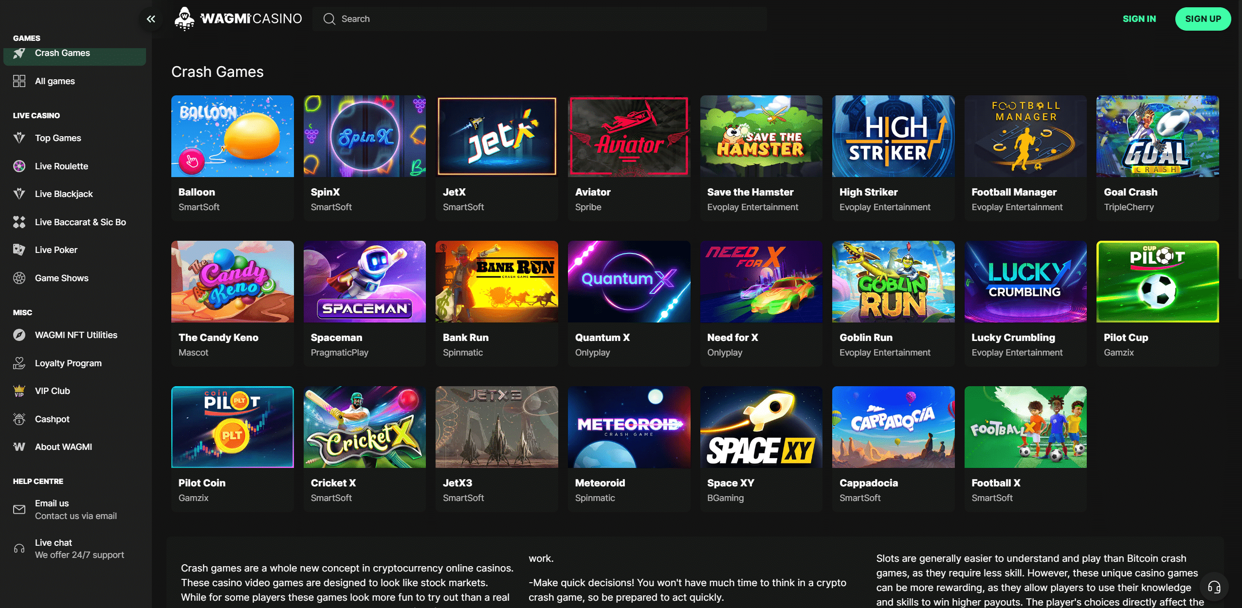Open the Need for X thumbnail
Image resolution: width=1242 pixels, height=608 pixels.
click(x=761, y=282)
